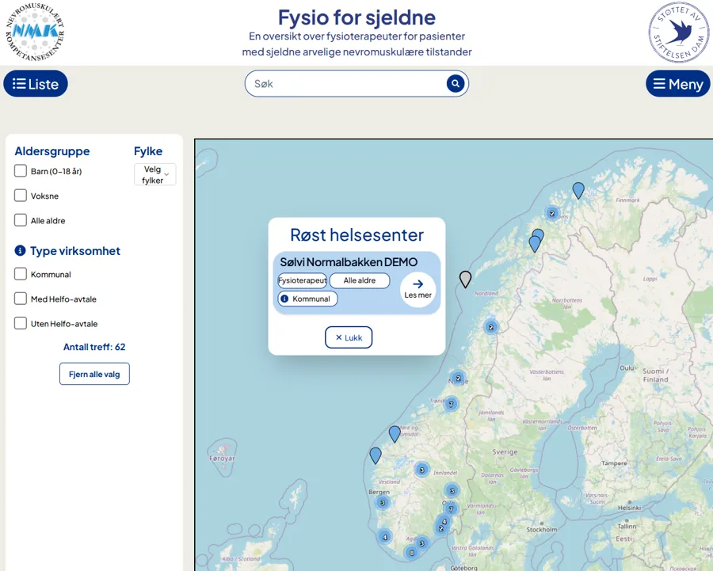Open the cluster marker 7 in Trøndelag

(x=451, y=404)
